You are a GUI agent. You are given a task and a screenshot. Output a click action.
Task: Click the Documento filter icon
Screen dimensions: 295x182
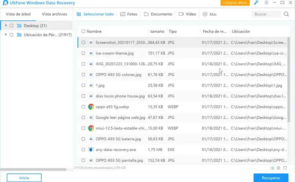click(146, 14)
